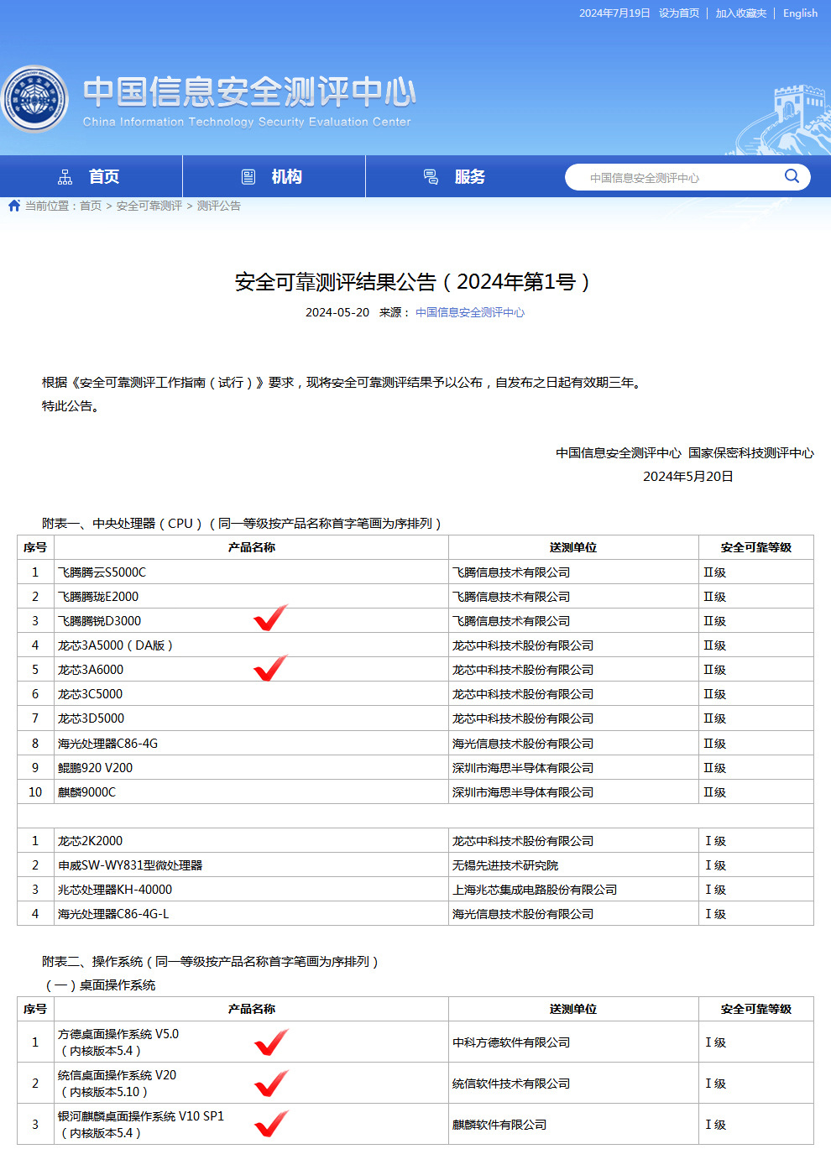Screen dimensions: 831x1170
Task: Click the 设为首页 link
Action: click(679, 13)
